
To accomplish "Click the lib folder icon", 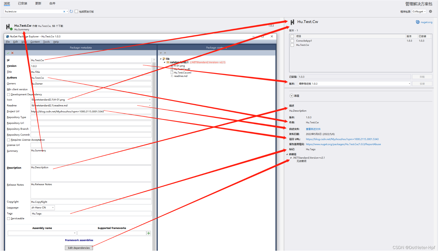I will tap(164, 59).
